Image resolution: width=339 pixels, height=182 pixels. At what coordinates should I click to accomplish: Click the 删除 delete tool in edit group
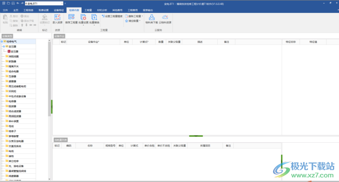[x=14, y=25]
